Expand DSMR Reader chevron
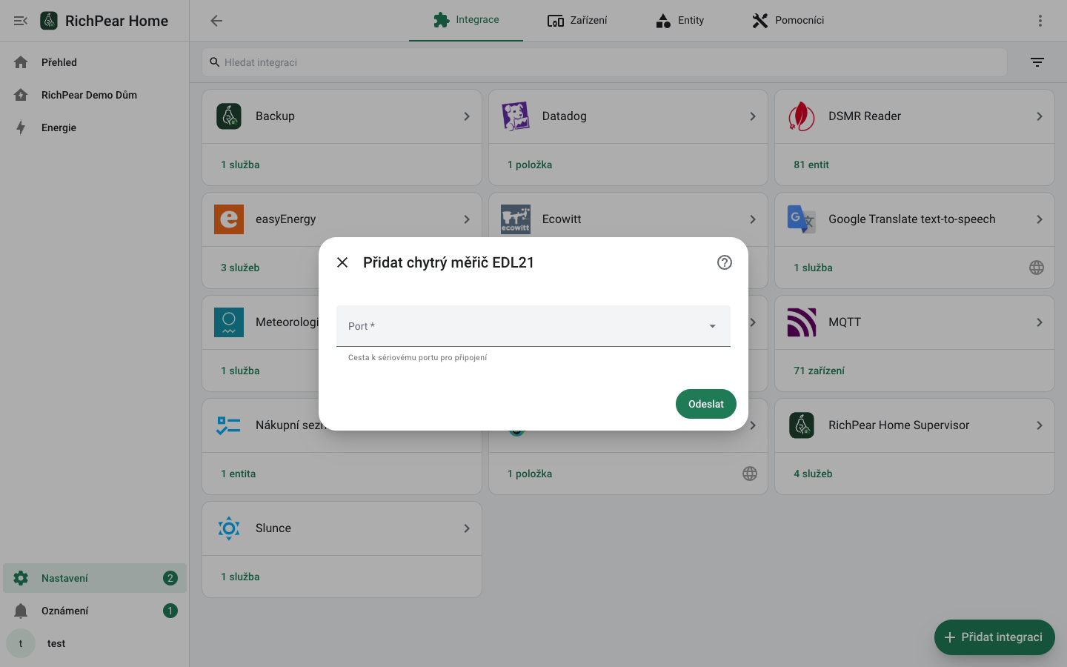1067x667 pixels. [1040, 116]
